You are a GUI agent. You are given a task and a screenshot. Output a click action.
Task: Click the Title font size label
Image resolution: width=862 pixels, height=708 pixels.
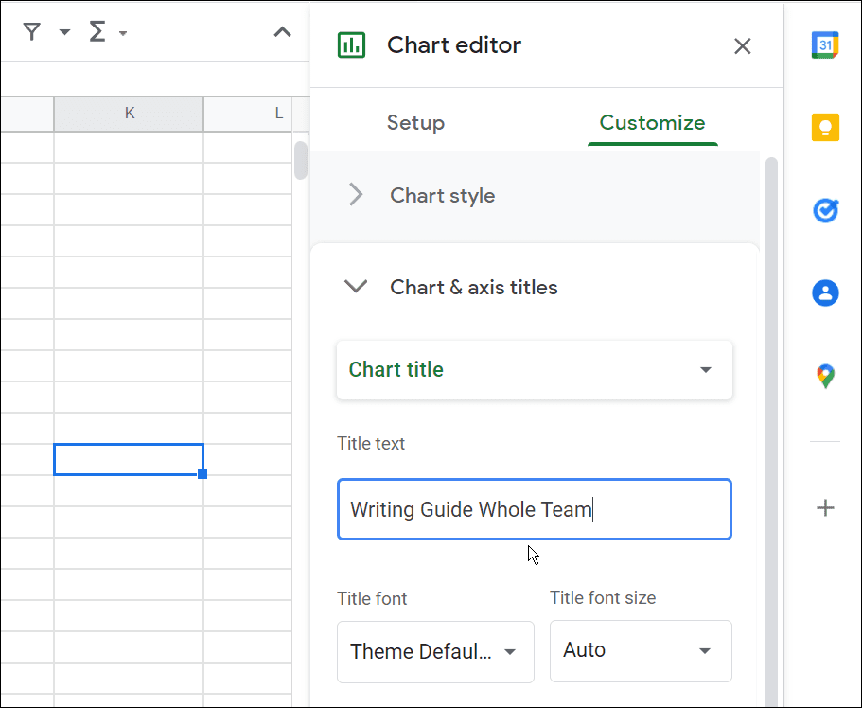(603, 597)
